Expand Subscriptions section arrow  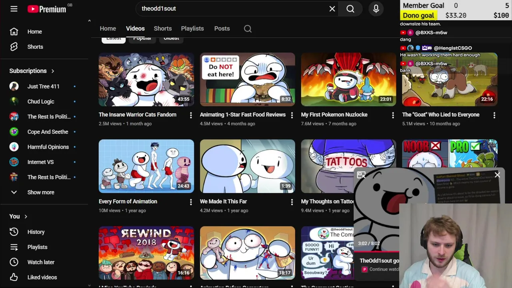[52, 71]
